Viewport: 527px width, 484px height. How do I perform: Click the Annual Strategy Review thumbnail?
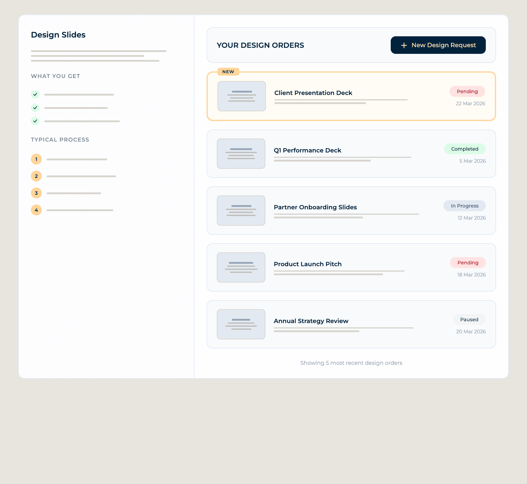coord(241,324)
